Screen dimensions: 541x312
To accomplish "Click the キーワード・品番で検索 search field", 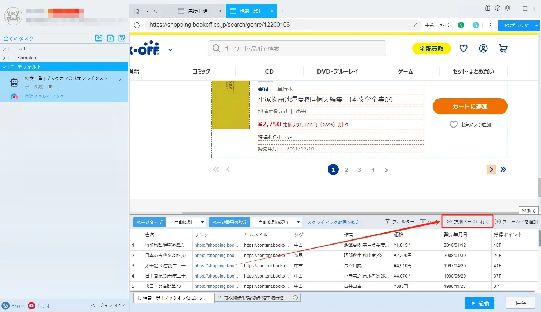I will [x=297, y=48].
